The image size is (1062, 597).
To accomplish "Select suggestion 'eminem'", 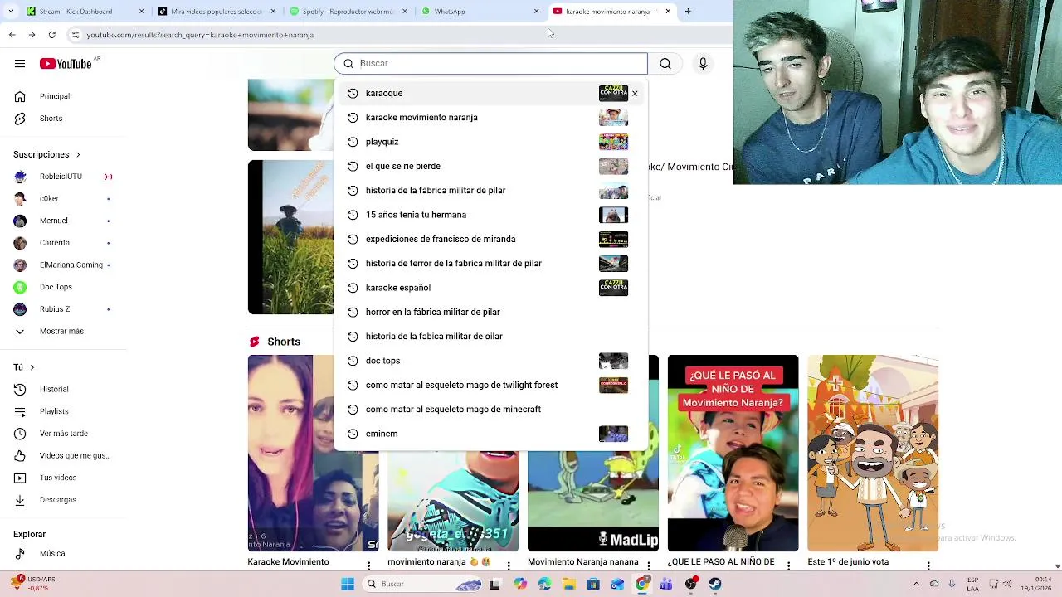I will click(490, 434).
